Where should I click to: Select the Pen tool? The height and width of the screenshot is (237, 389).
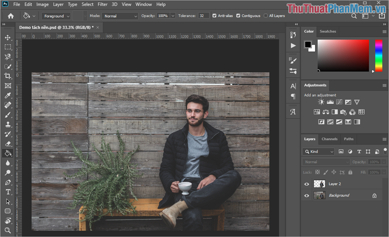[x=8, y=182]
